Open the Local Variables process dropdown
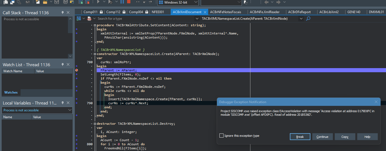Screen dimensions: 386x151 coord(70,110)
